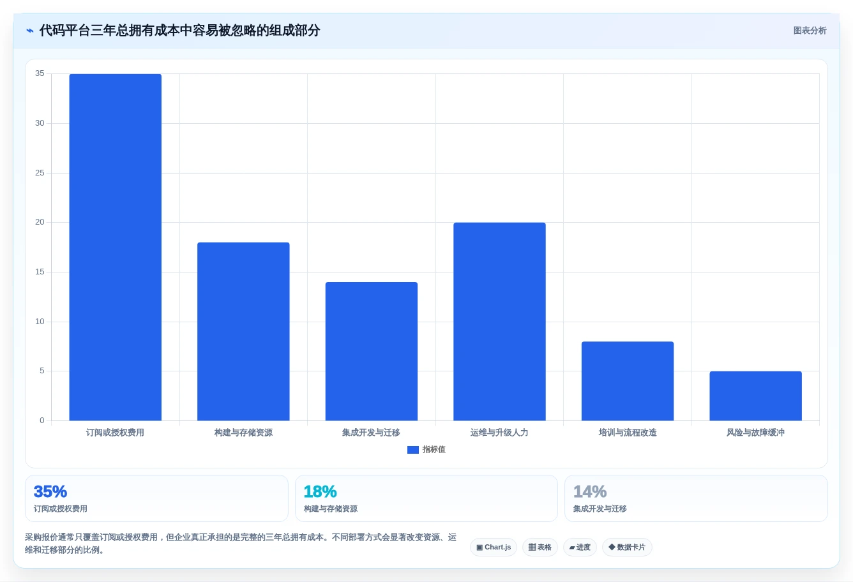Screen dimensions: 853x582
Task: Select the 集成开发与迁移 bar in chart
Action: (x=372, y=351)
